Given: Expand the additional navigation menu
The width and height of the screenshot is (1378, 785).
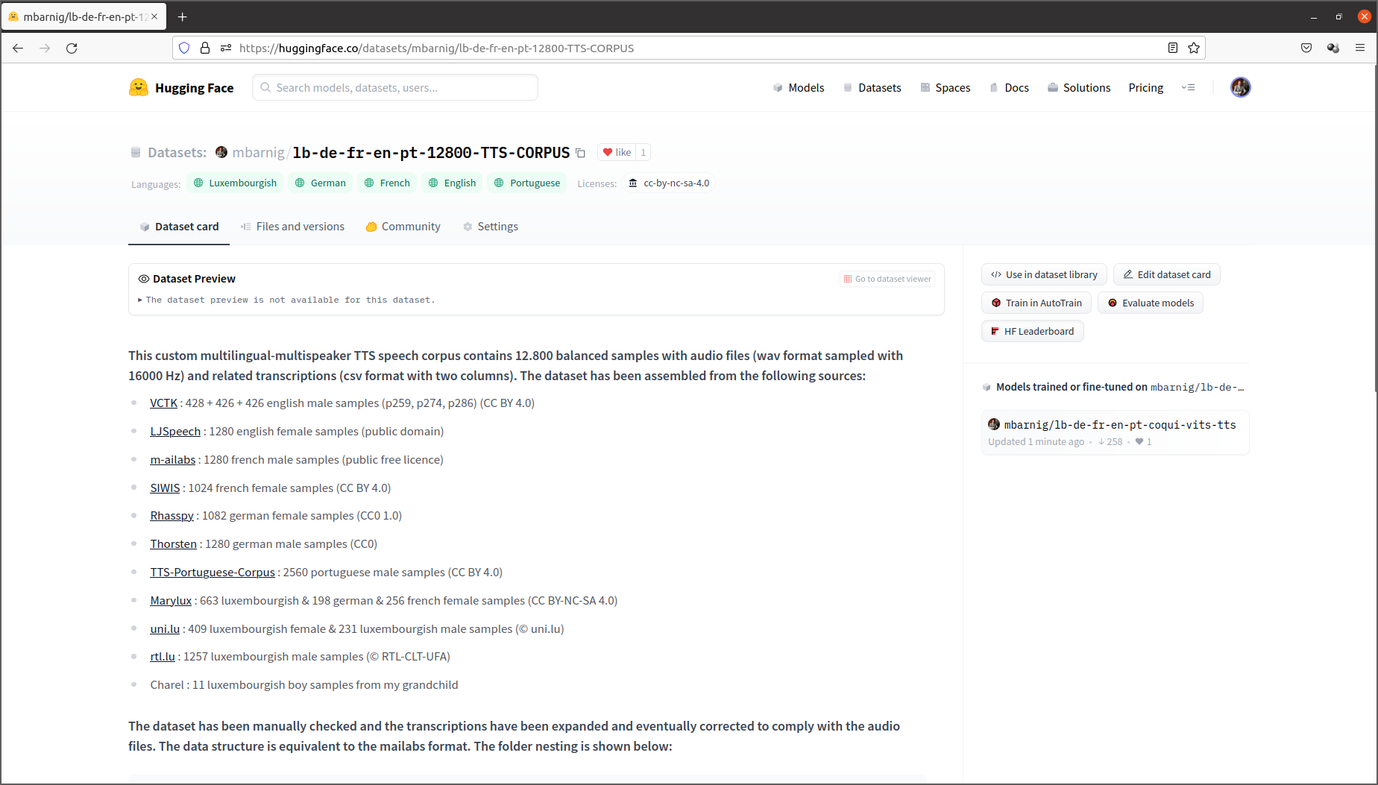Looking at the screenshot, I should point(1189,88).
